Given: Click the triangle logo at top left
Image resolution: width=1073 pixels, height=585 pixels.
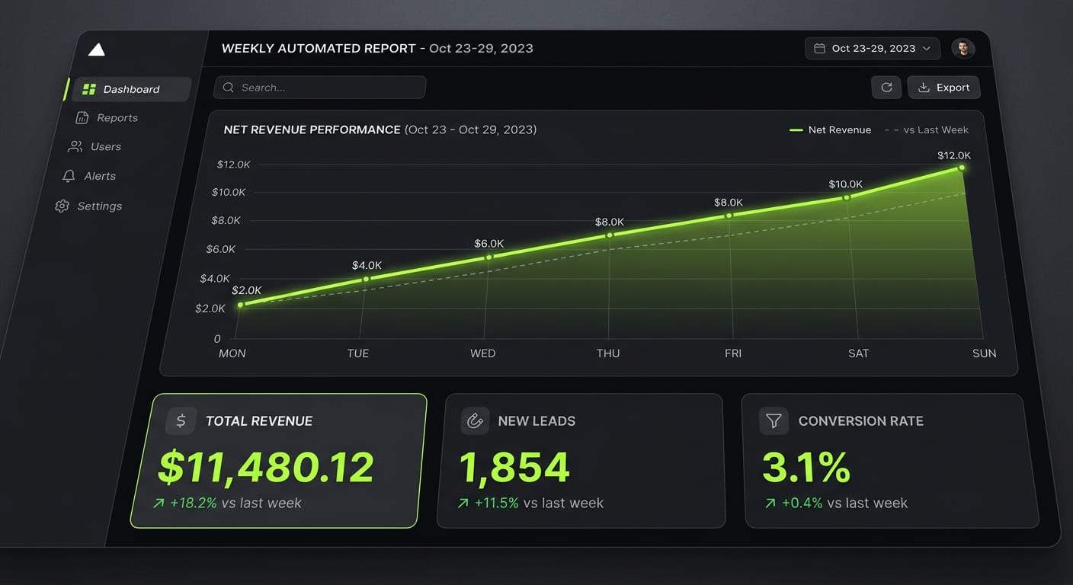Looking at the screenshot, I should point(97,49).
